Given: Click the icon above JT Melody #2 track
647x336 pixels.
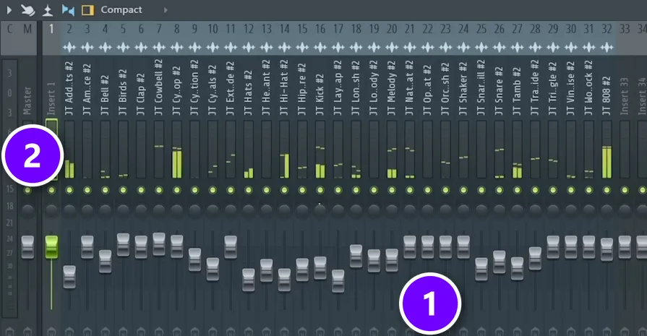Looking at the screenshot, I should [x=392, y=48].
